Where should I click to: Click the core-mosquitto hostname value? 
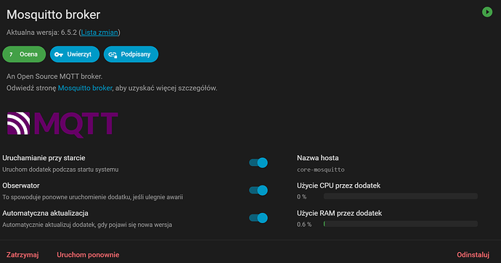pos(321,170)
